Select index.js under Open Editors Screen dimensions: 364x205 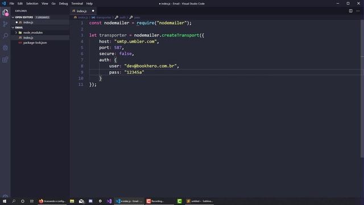28,22
